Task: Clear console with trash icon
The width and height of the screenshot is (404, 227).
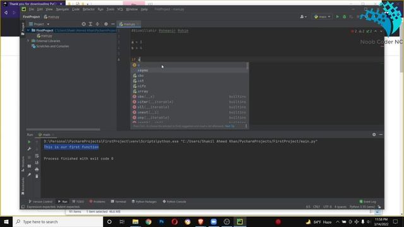Action: [x=37, y=177]
